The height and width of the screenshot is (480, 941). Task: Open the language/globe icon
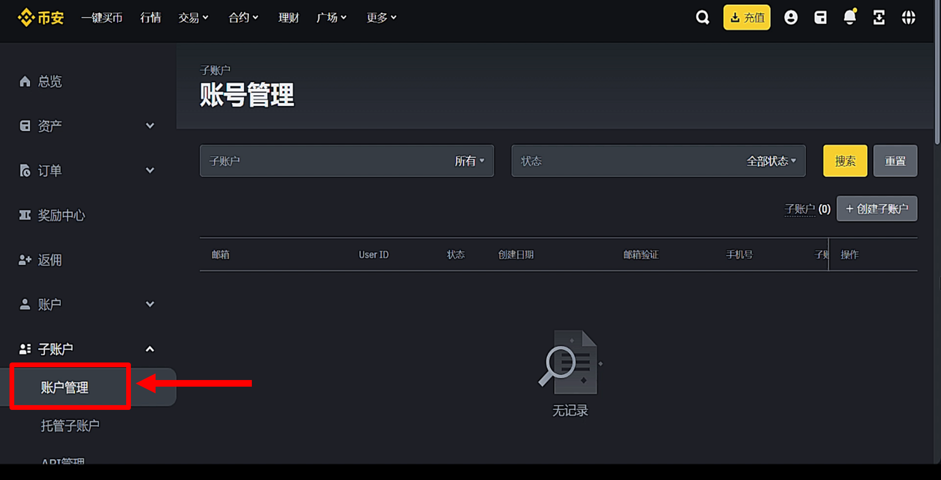point(909,17)
